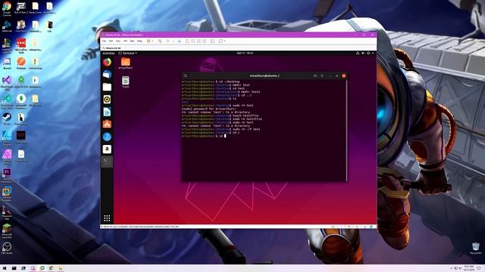This screenshot has height=272, width=485.
Task: Show Applications grid in Ubuntu dock
Action: (x=107, y=218)
